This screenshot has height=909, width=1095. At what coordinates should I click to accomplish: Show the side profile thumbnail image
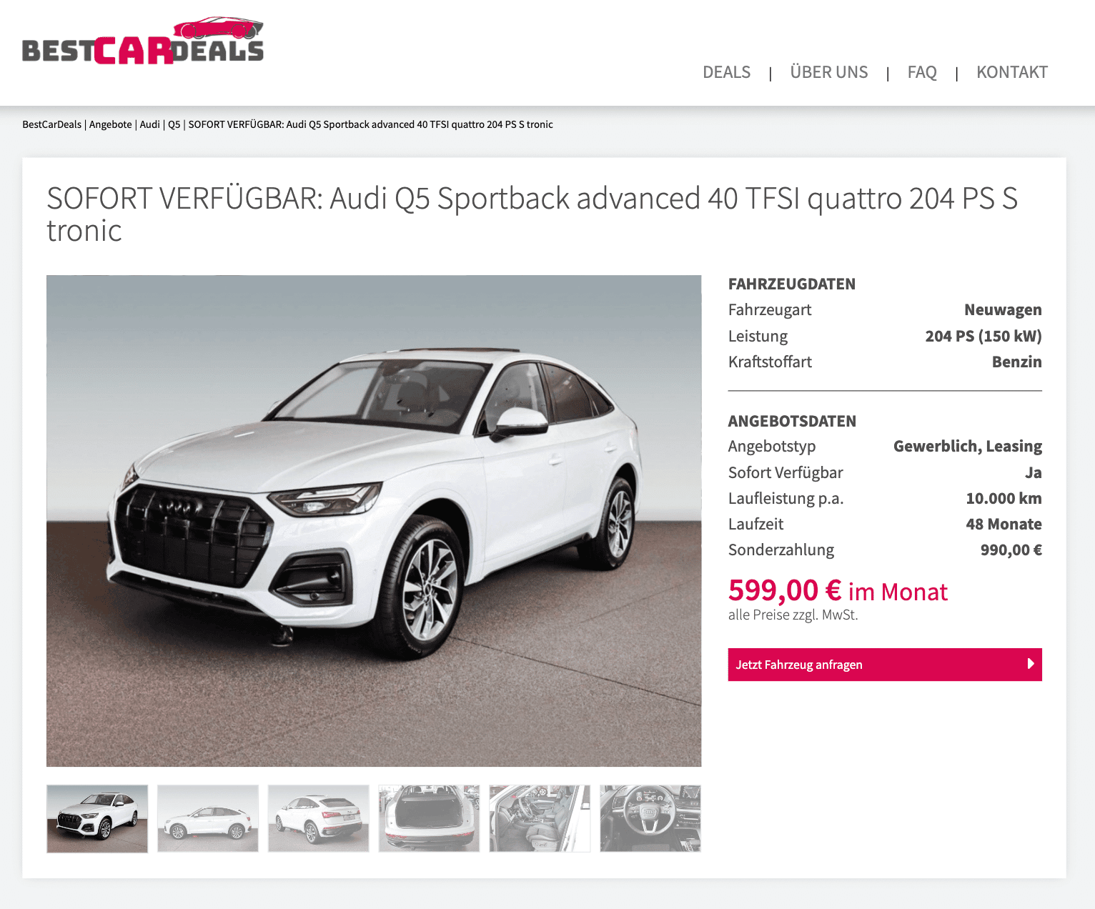tap(208, 818)
